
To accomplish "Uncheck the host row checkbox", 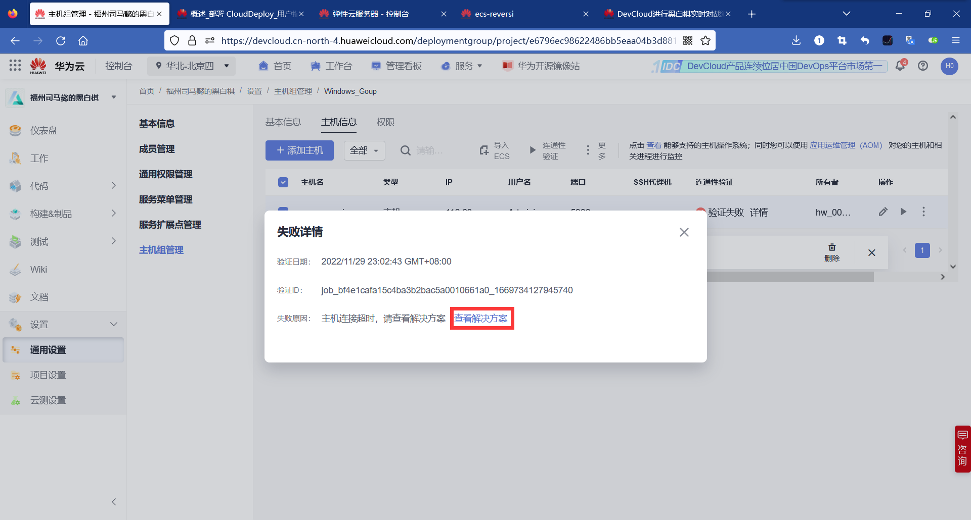I will point(283,212).
